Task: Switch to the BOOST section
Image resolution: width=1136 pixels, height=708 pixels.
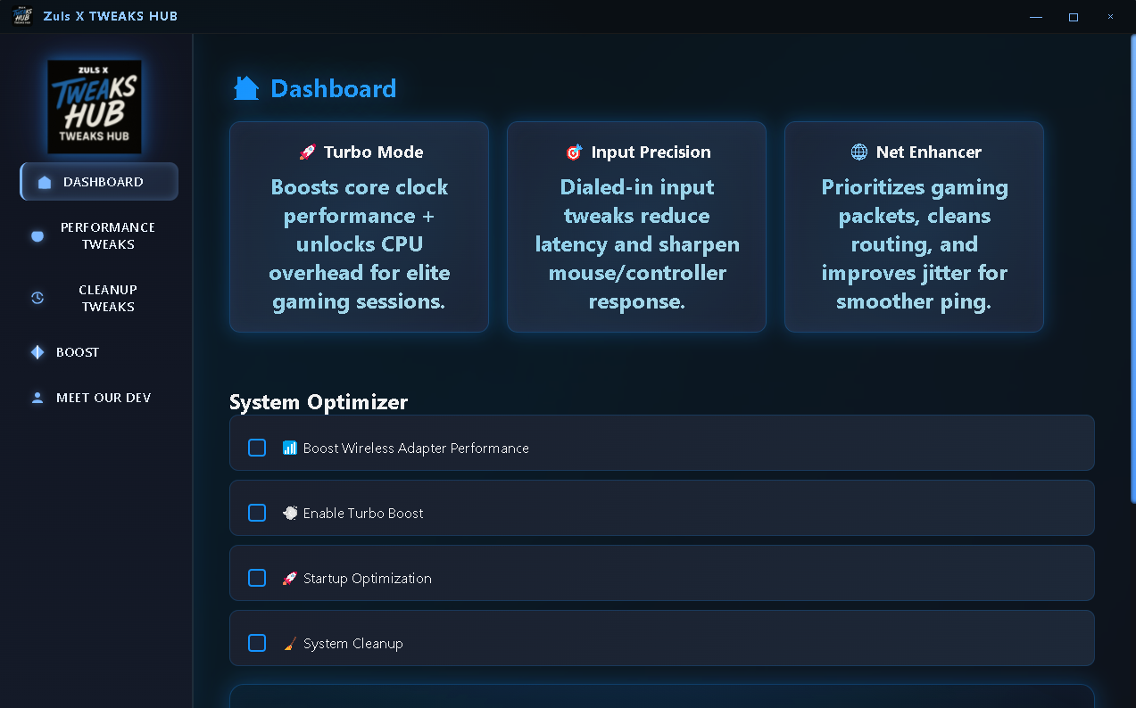Action: click(99, 352)
